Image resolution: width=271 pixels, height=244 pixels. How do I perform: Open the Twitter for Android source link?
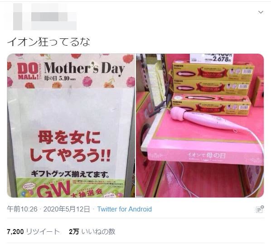point(125,209)
